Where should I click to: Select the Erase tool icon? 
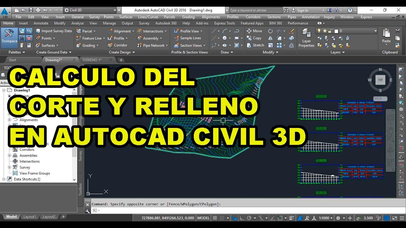(291, 31)
